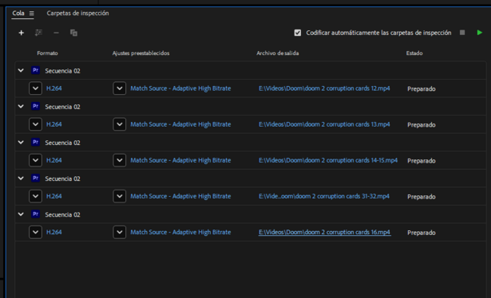
Task: Start the queue with green play button
Action: 479,33
